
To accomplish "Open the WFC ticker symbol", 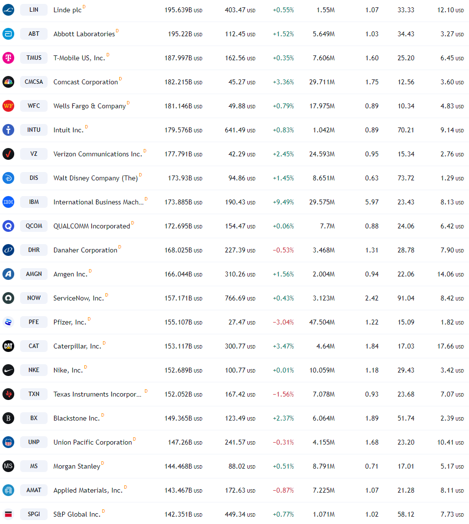I will coord(34,106).
